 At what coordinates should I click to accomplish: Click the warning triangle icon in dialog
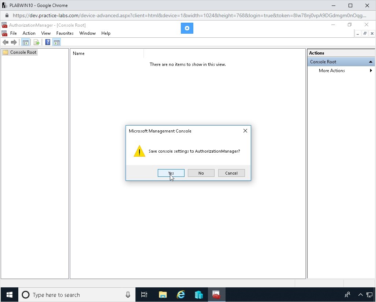click(139, 151)
